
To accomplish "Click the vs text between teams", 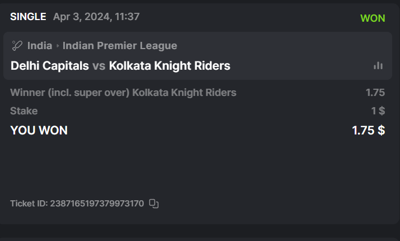I will pos(99,66).
